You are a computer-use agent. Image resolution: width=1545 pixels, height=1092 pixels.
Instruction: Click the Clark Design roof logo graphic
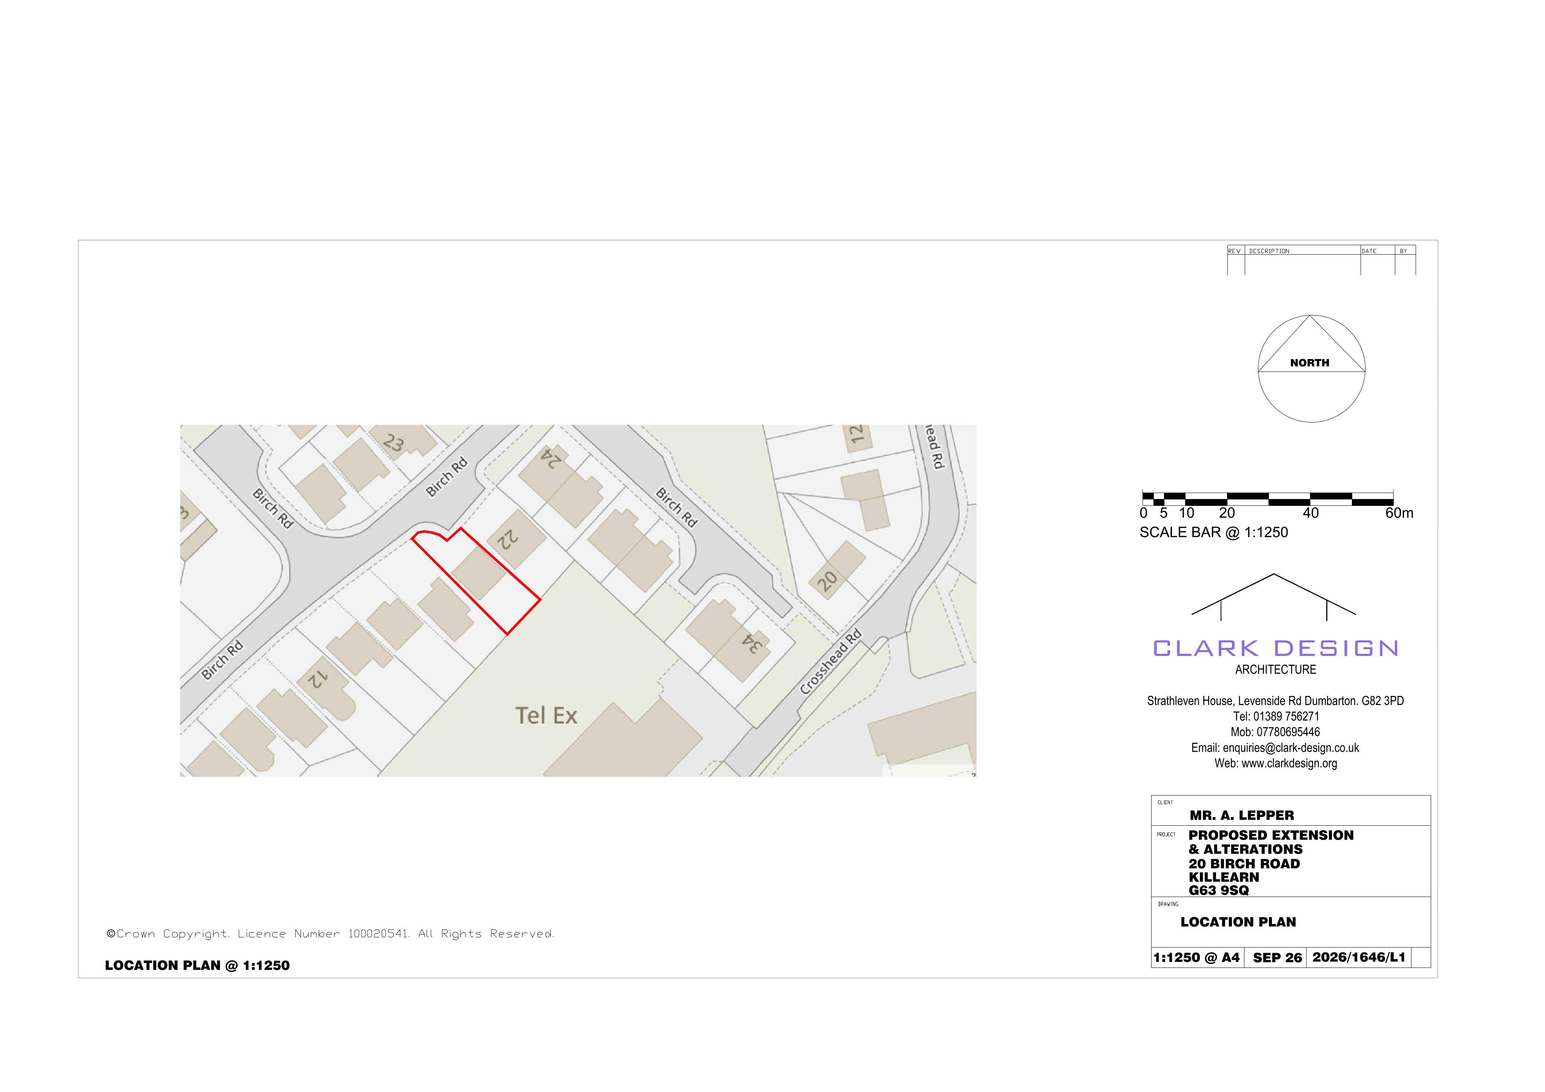pyautogui.click(x=1273, y=597)
